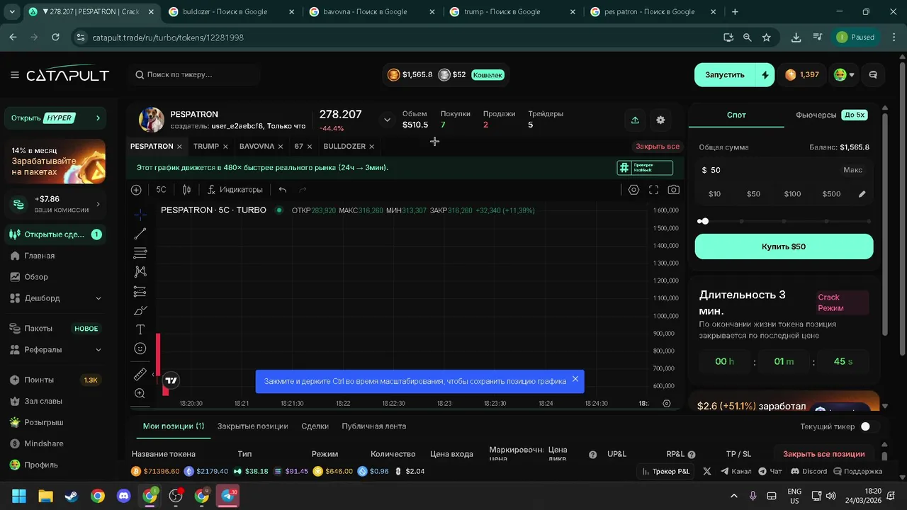Image resolution: width=907 pixels, height=510 pixels.
Task: Enter fullscreen chart mode
Action: point(653,190)
